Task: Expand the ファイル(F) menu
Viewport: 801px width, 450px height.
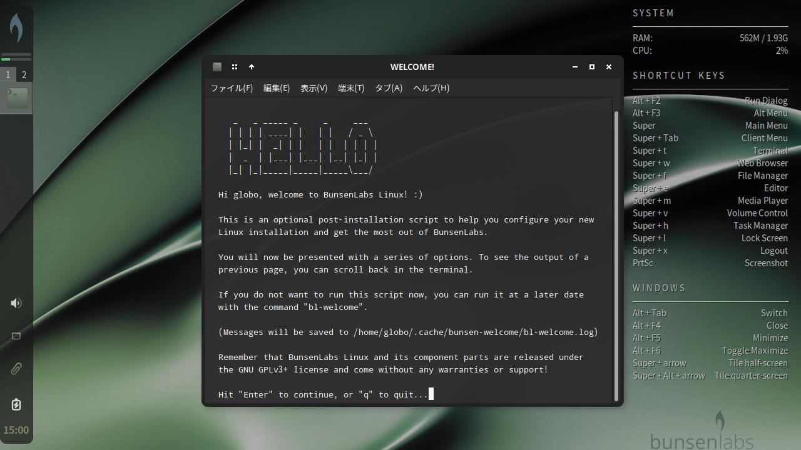Action: click(x=232, y=88)
